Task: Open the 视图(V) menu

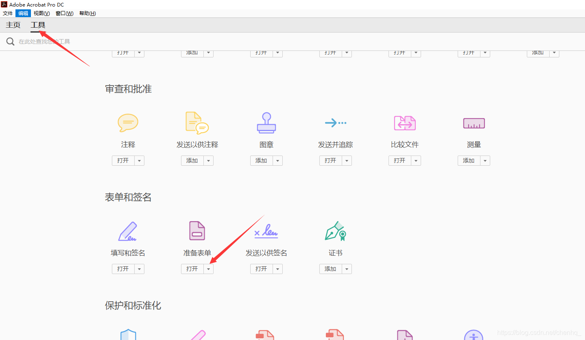Action: coord(41,13)
